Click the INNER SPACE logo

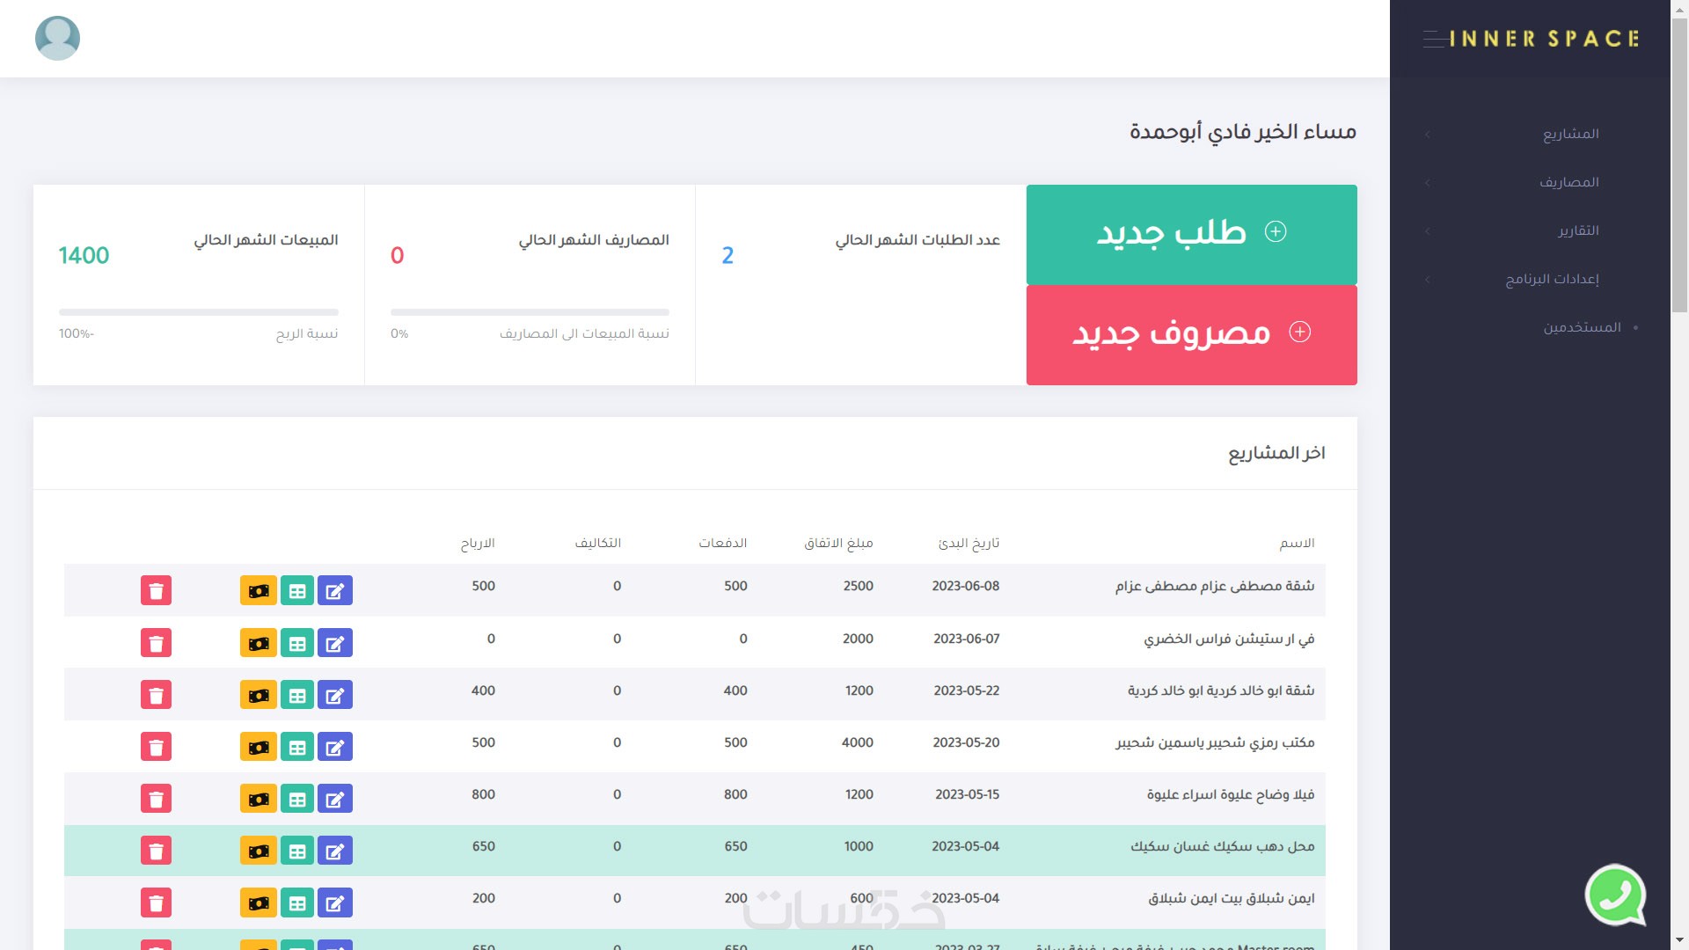click(1544, 39)
